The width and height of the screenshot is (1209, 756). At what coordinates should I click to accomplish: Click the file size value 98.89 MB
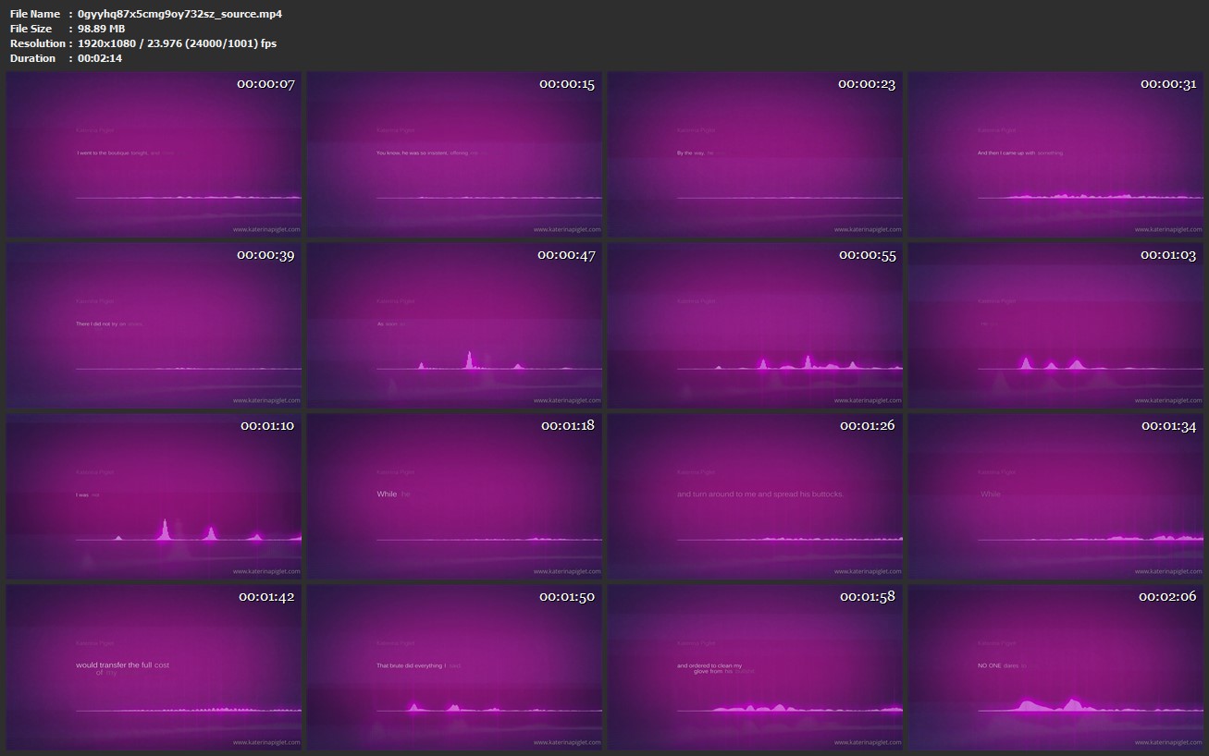[x=102, y=29]
